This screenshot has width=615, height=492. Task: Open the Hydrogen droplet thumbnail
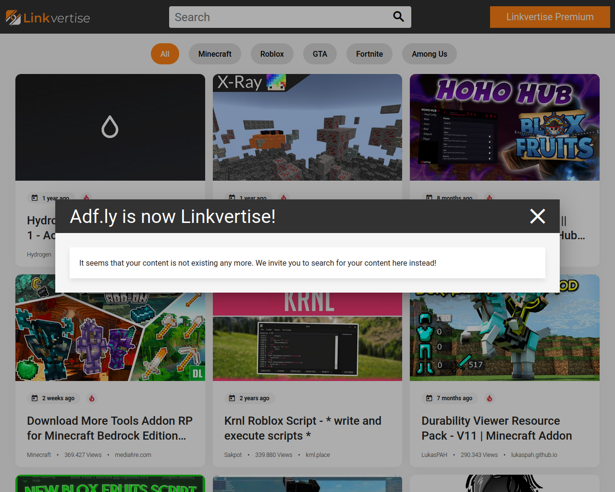coord(110,127)
